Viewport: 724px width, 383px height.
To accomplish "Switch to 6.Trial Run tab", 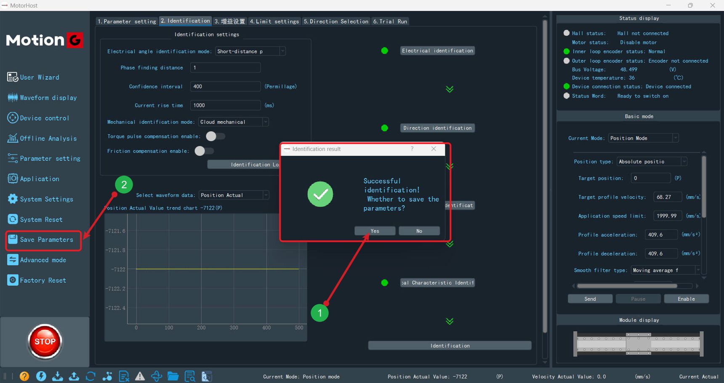I will click(390, 21).
